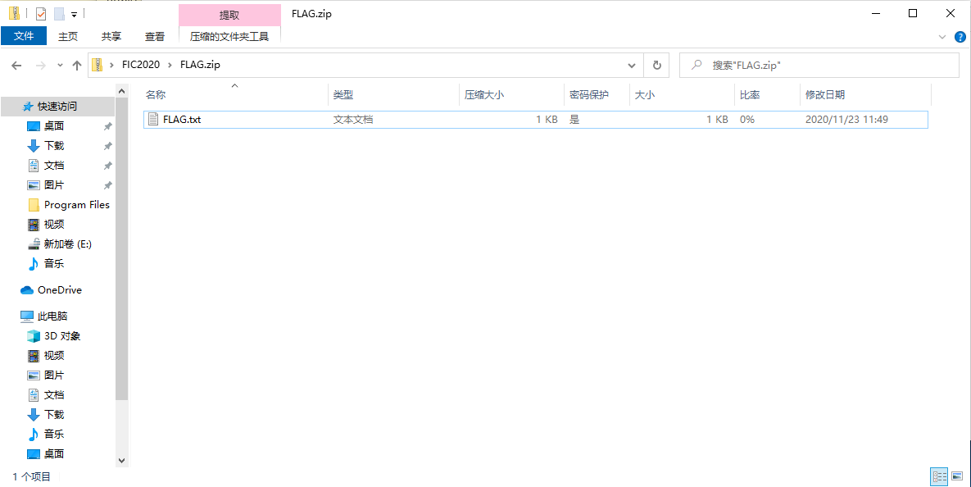Expand the ribbon with the chevron

pyautogui.click(x=942, y=37)
